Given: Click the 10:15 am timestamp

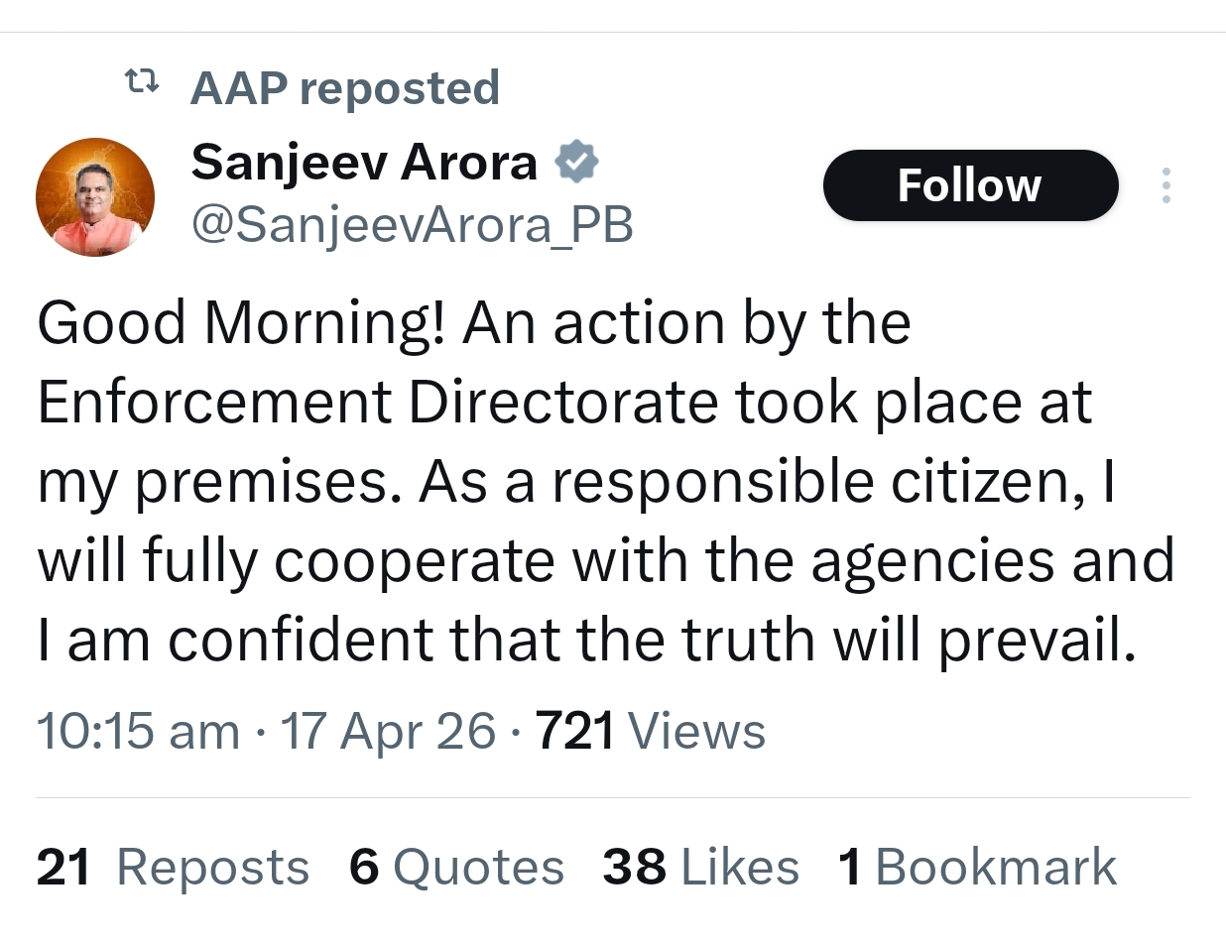Looking at the screenshot, I should click(x=138, y=733).
